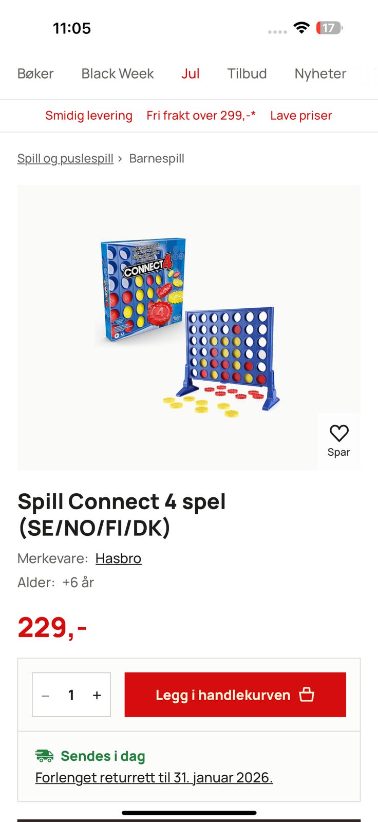Viewport: 378px width, 822px height.
Task: Select the Nyheter tab
Action: [320, 73]
